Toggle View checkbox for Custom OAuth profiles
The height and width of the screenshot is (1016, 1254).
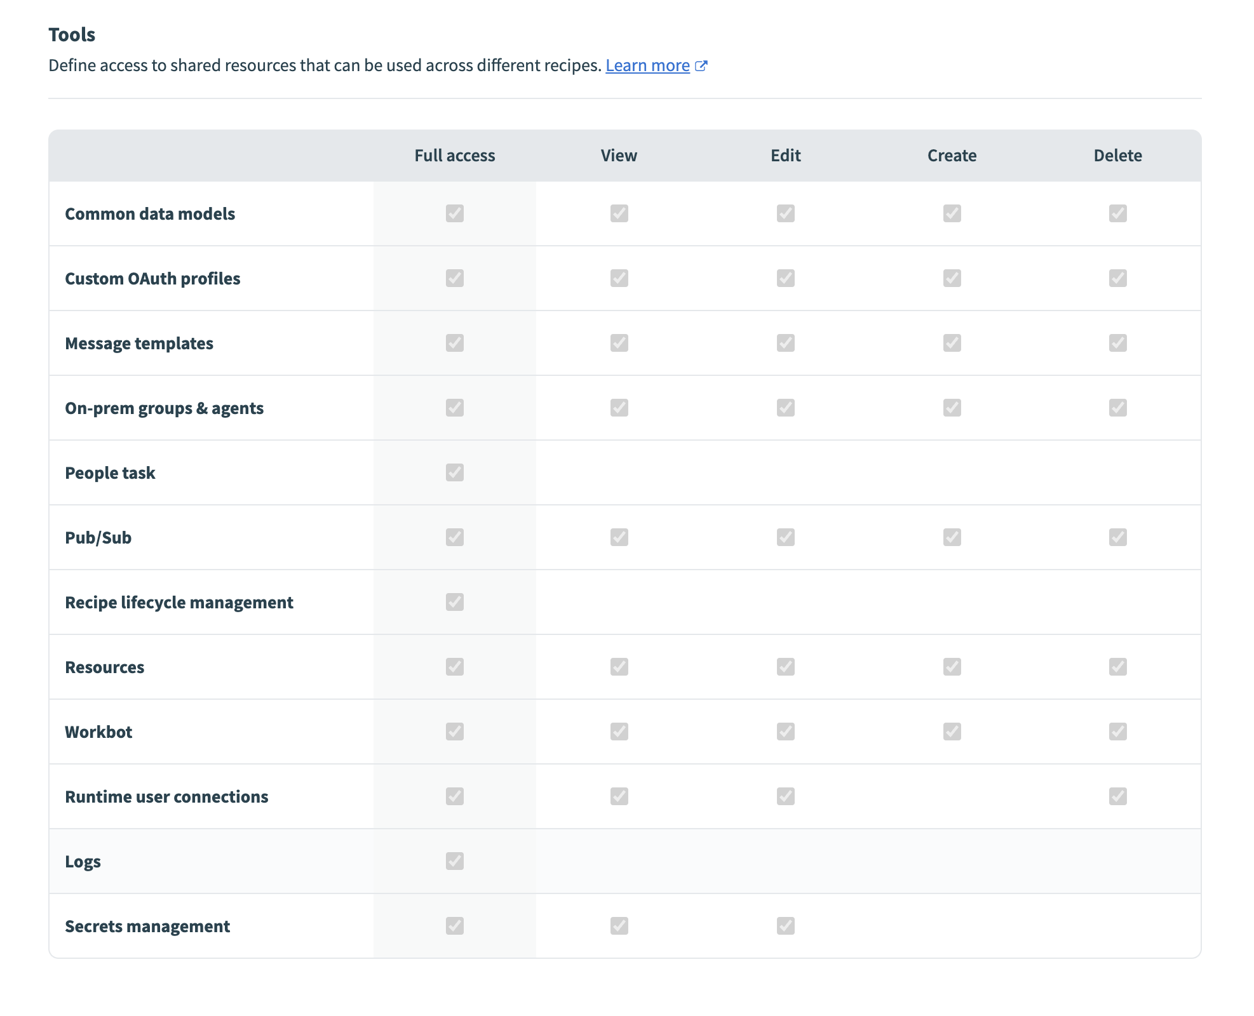[x=619, y=278]
